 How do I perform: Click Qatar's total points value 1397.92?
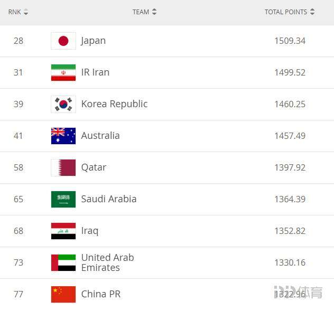[290, 167]
